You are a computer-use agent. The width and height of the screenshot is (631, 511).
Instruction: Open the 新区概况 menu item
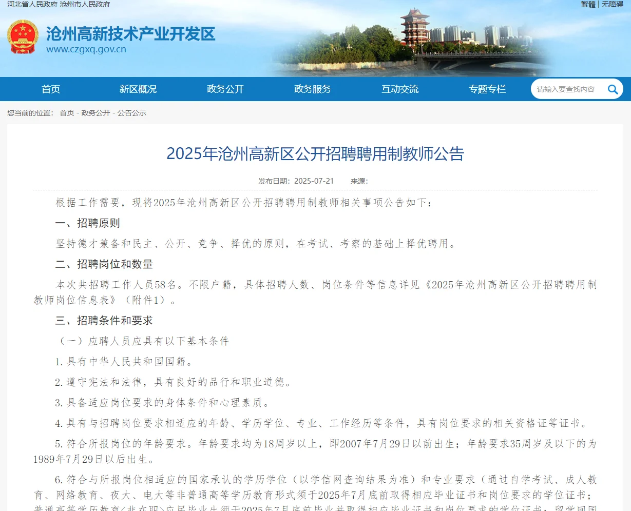click(138, 89)
